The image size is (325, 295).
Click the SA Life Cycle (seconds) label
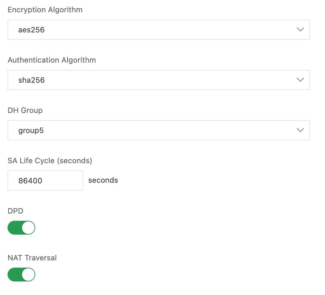(x=50, y=160)
